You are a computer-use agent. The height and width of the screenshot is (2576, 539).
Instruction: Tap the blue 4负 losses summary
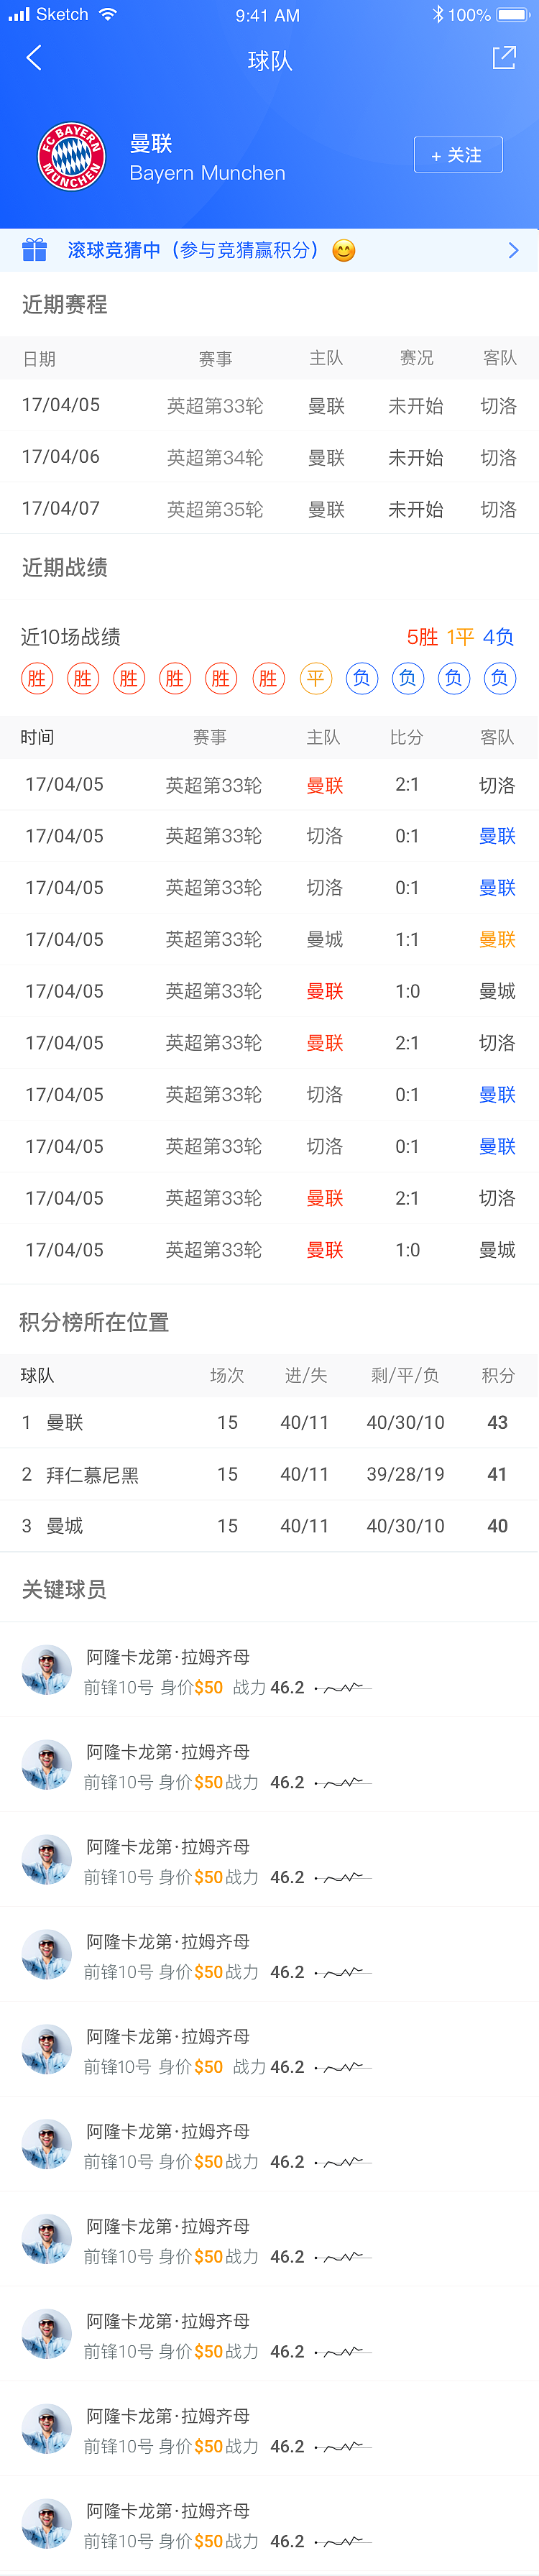pyautogui.click(x=498, y=637)
